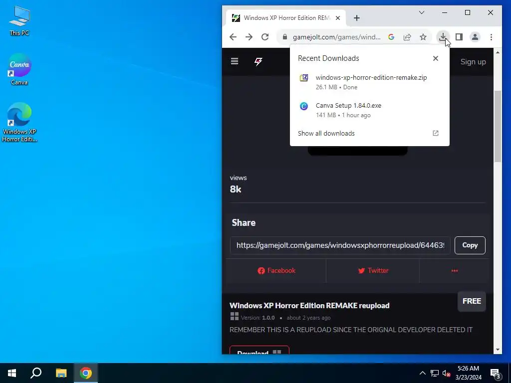Image resolution: width=511 pixels, height=383 pixels.
Task: Go back in Chrome
Action: coord(233,37)
